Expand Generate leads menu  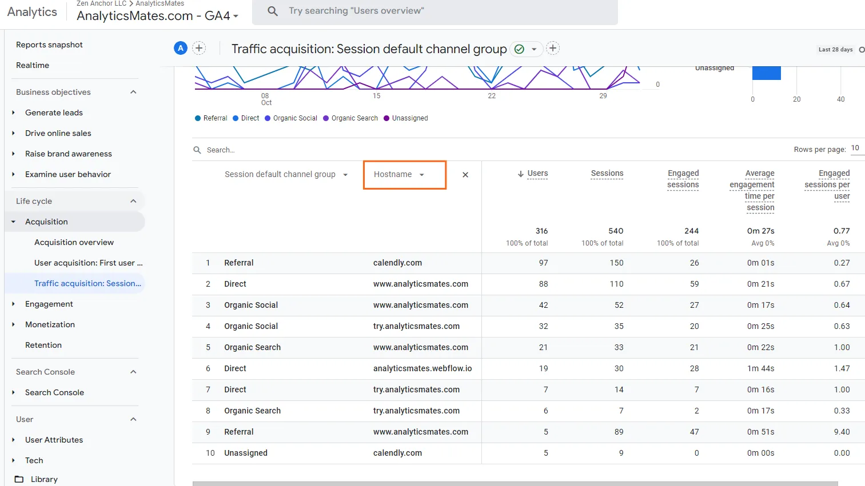(x=13, y=113)
